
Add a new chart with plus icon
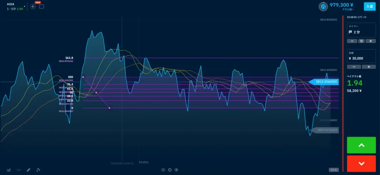pyautogui.click(x=33, y=7)
